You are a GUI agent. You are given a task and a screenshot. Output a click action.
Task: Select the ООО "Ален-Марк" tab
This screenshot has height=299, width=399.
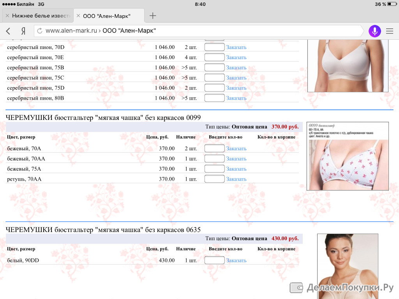(109, 16)
